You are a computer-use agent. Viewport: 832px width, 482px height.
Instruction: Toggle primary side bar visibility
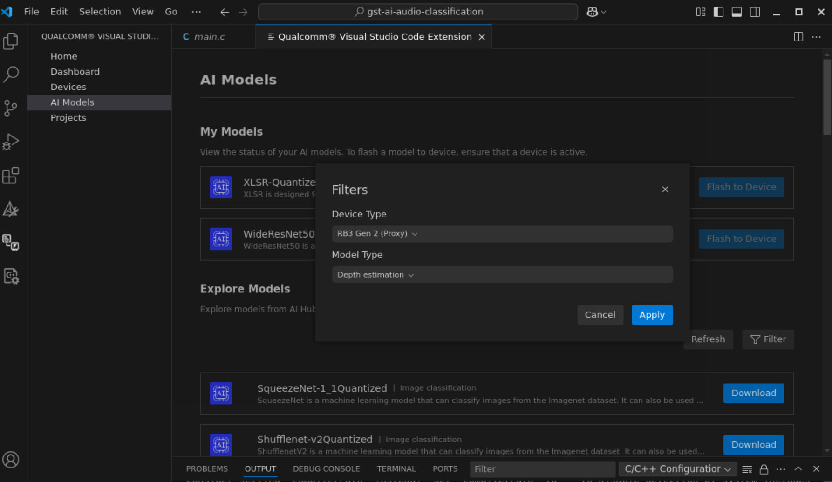pos(718,12)
